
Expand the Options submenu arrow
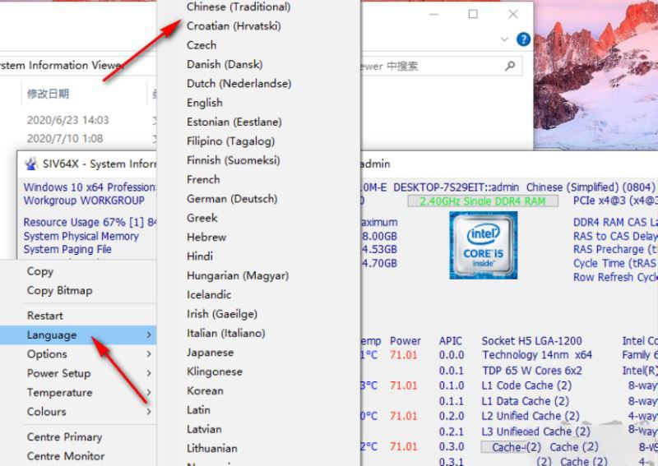149,354
